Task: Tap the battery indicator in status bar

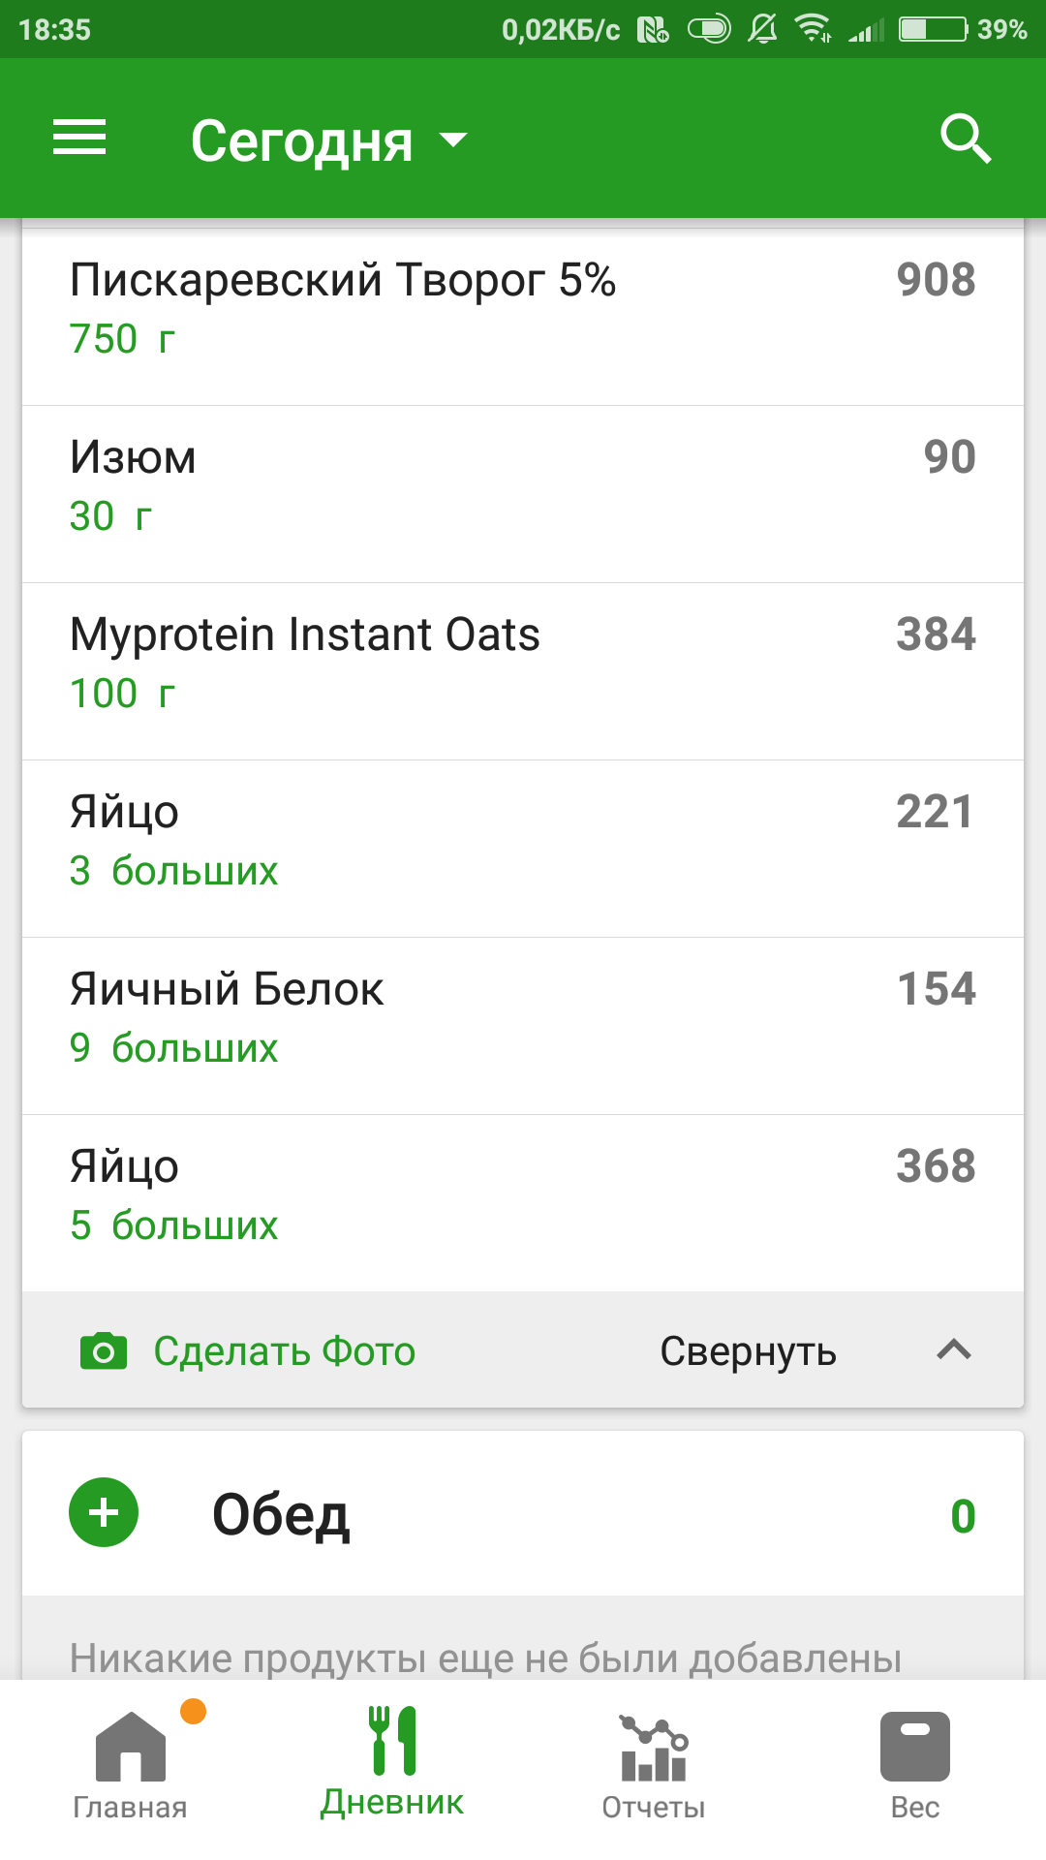Action: point(933,29)
